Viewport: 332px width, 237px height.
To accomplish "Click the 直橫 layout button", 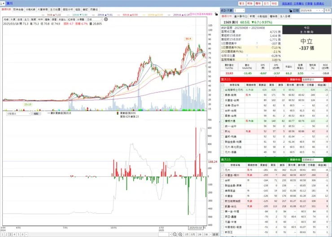I will coord(215,234).
